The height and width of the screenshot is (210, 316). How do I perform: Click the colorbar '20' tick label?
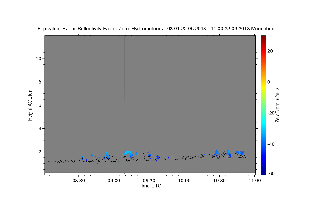pos(270,51)
